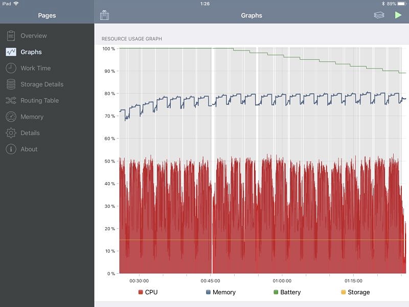The height and width of the screenshot is (307, 409).
Task: Open Memory gauge icon
Action: tap(11, 117)
